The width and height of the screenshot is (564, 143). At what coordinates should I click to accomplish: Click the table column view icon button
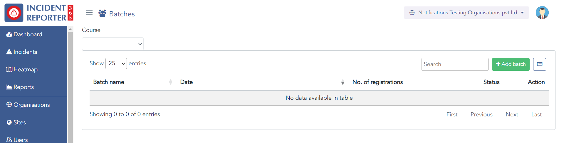coord(539,64)
